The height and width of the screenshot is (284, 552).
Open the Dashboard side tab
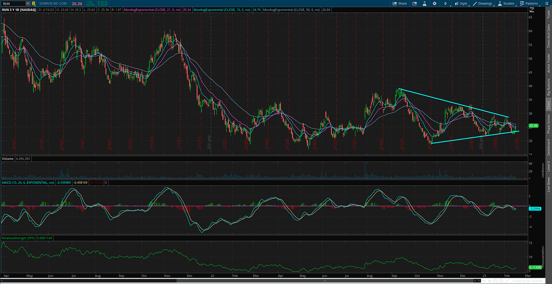tap(548, 147)
